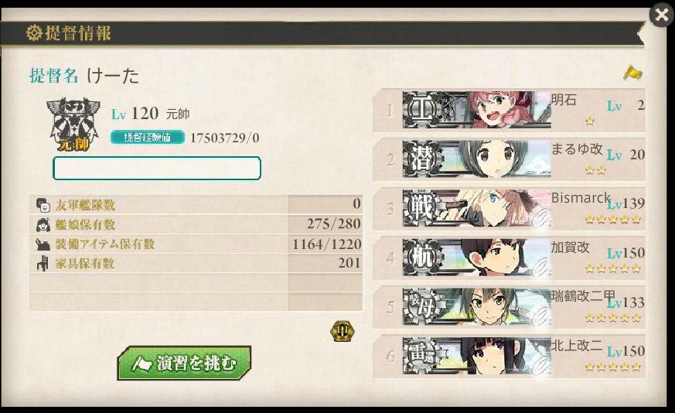Screen dimensions: 675x413
Task: Challenge admiral with 演習を挑む button
Action: click(x=184, y=363)
